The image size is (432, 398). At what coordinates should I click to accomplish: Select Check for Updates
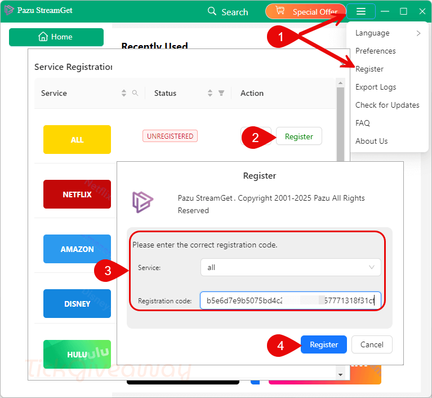pos(387,105)
